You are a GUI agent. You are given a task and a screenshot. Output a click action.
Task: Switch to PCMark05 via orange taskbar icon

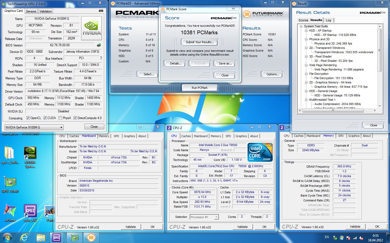[x=91, y=238]
